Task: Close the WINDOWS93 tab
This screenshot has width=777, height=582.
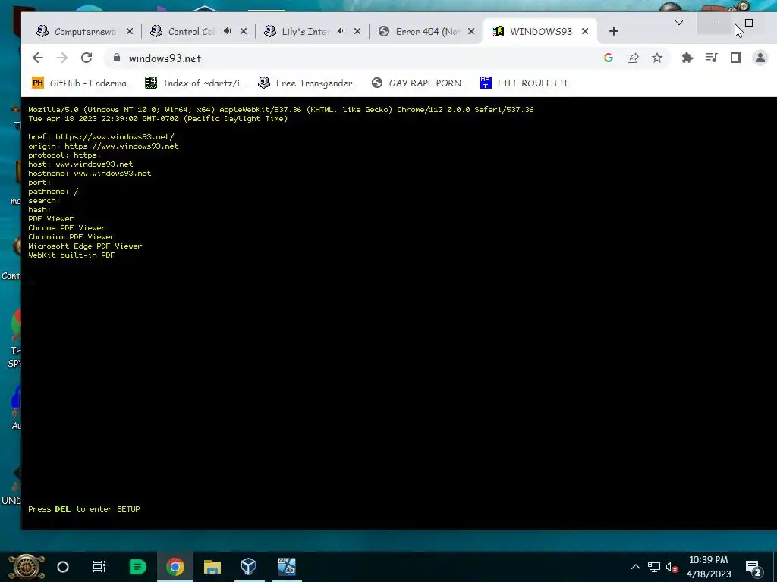Action: point(585,31)
